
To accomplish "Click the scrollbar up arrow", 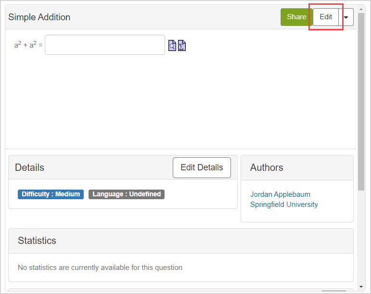I will (361, 9).
